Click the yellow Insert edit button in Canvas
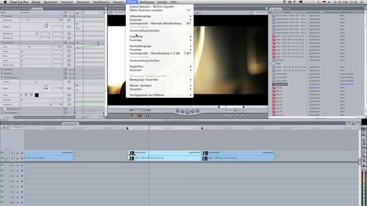 [x=132, y=116]
